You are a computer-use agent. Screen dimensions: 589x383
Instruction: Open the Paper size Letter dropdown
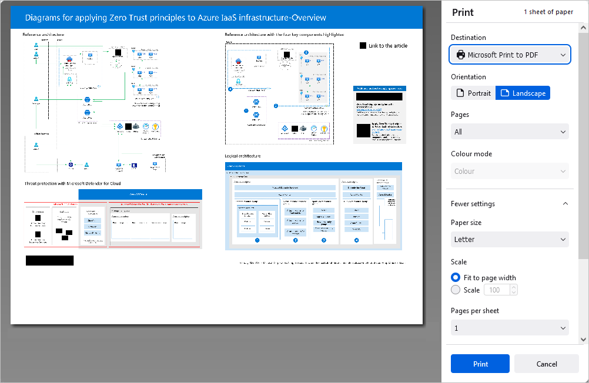[x=510, y=240]
